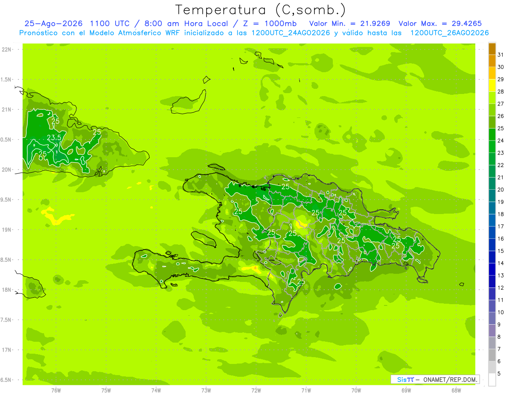Click the "Valor Min. = 21.9269" value

point(350,23)
